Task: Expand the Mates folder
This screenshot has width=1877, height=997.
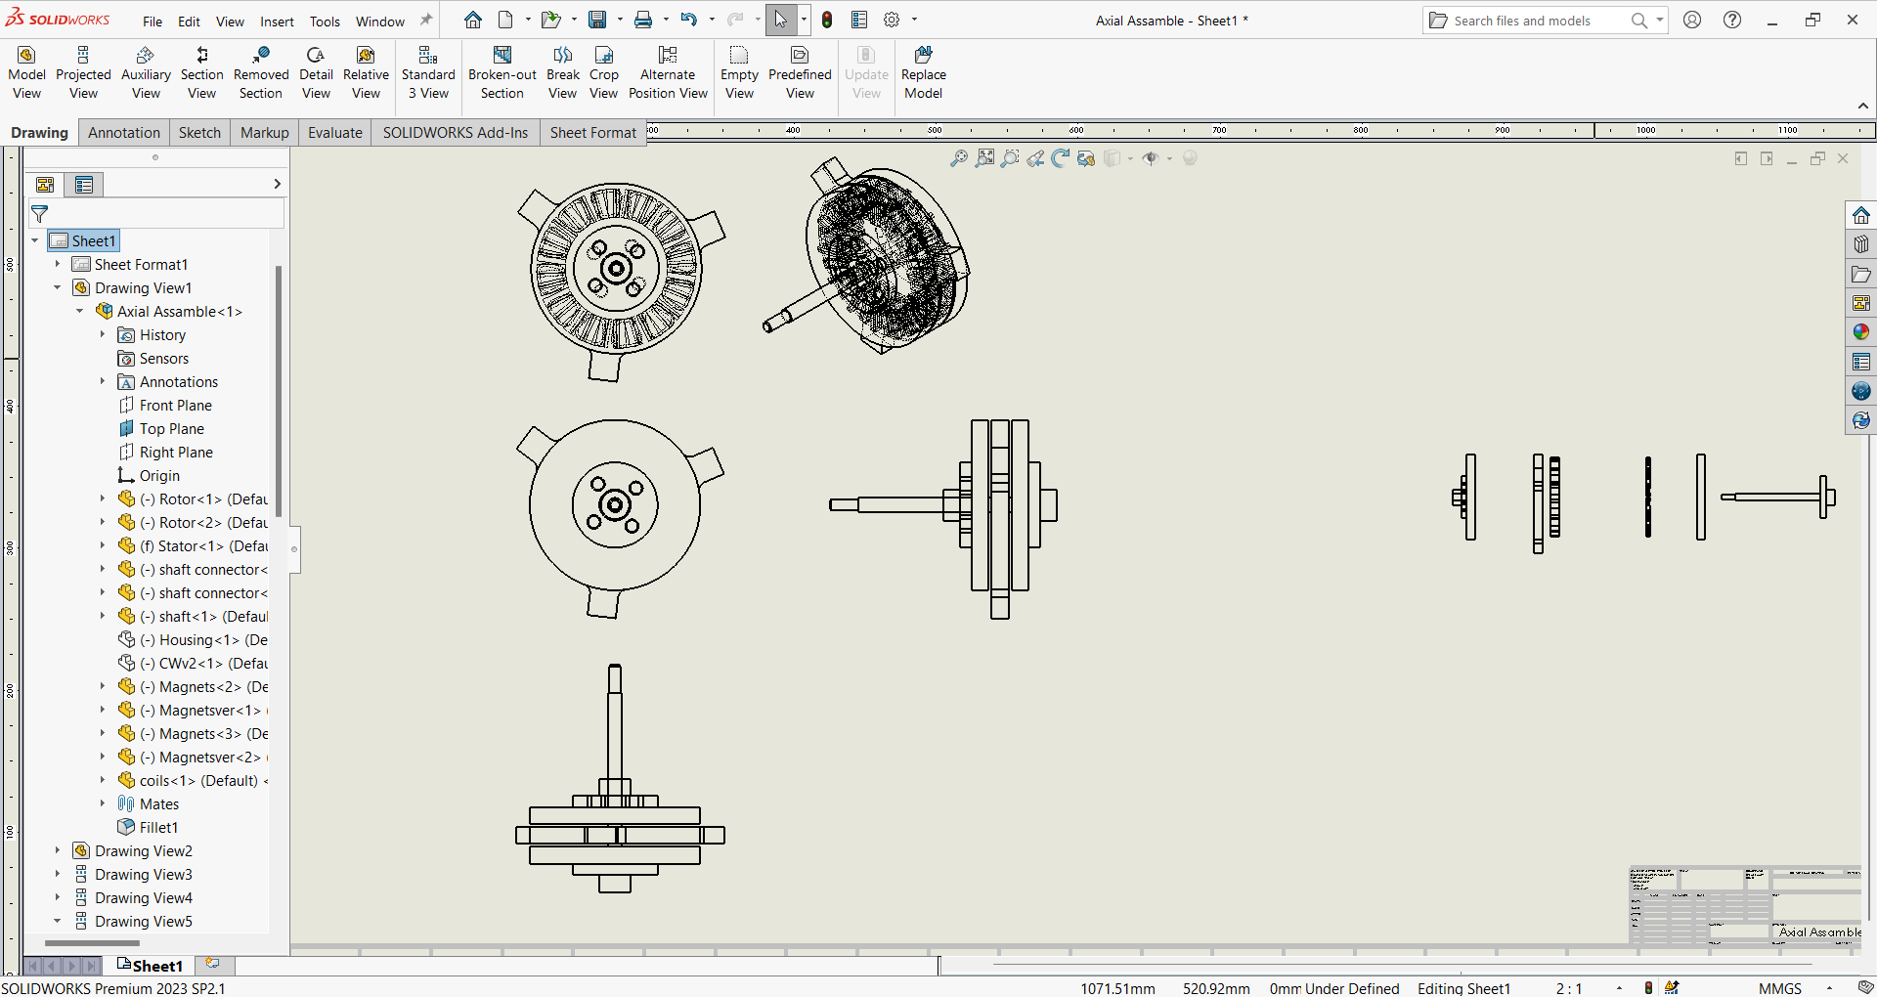Action: (x=103, y=804)
